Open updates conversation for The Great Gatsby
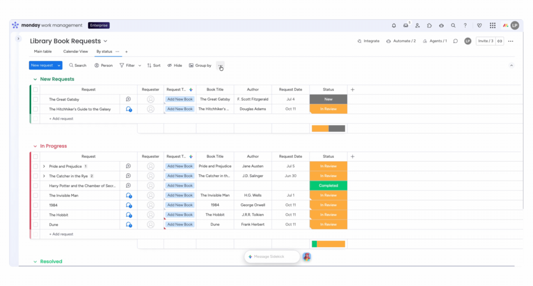Viewport: 533px width, 286px height. click(128, 99)
